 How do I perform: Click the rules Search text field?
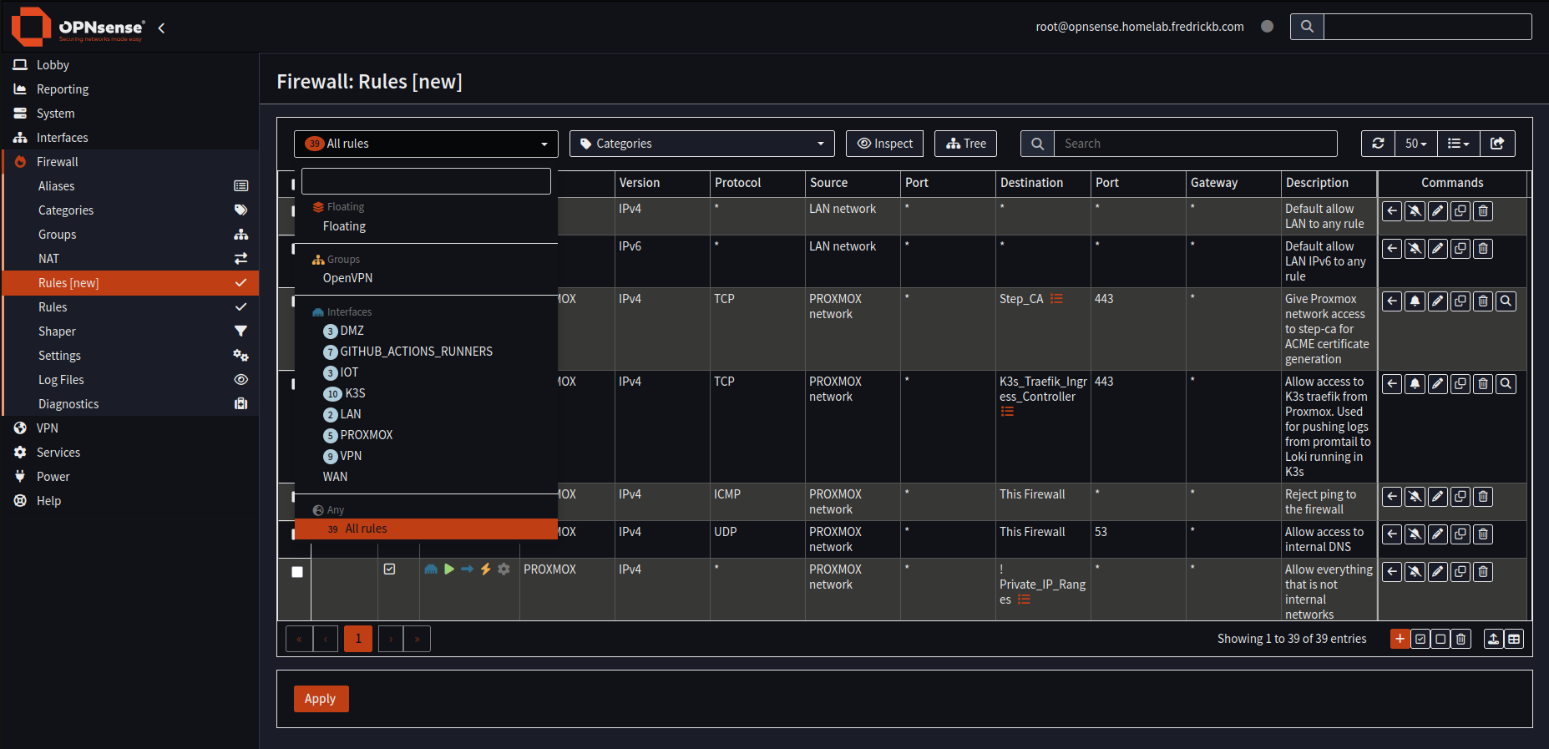1194,144
